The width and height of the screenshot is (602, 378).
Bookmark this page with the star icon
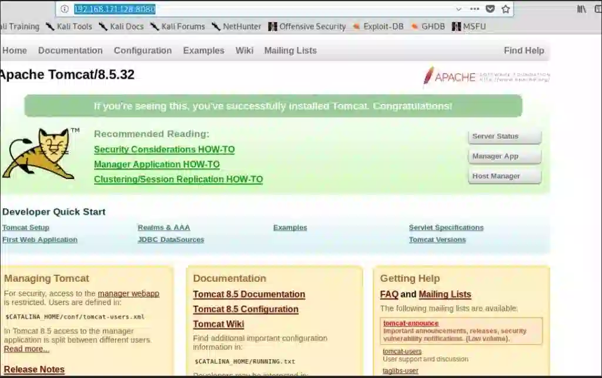pos(506,9)
